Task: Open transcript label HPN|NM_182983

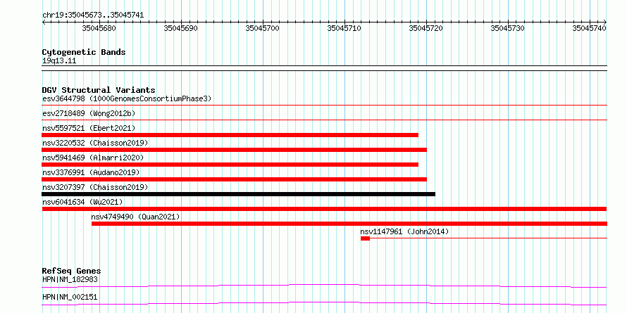Action: click(70, 279)
